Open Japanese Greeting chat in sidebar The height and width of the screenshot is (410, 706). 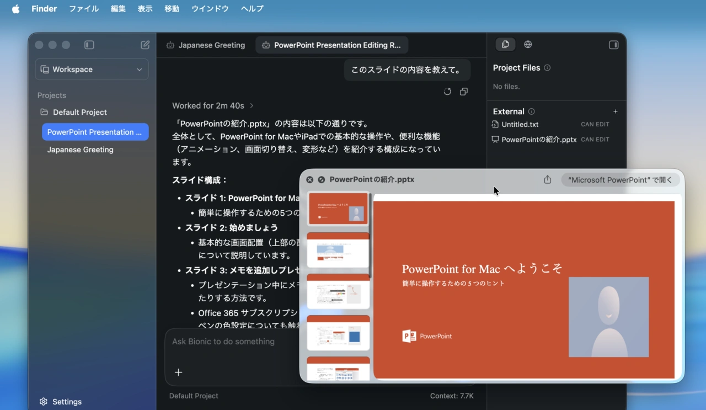tap(81, 150)
